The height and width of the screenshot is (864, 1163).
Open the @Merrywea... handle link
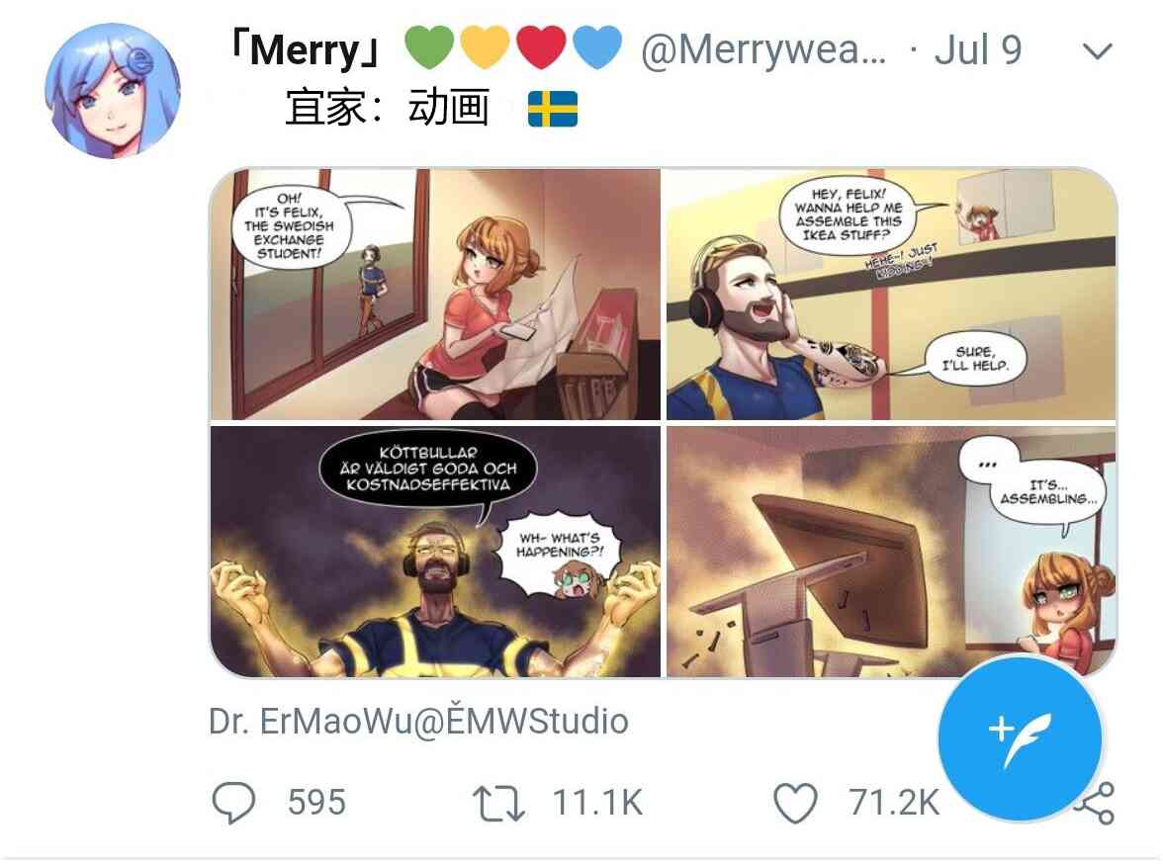(x=763, y=49)
